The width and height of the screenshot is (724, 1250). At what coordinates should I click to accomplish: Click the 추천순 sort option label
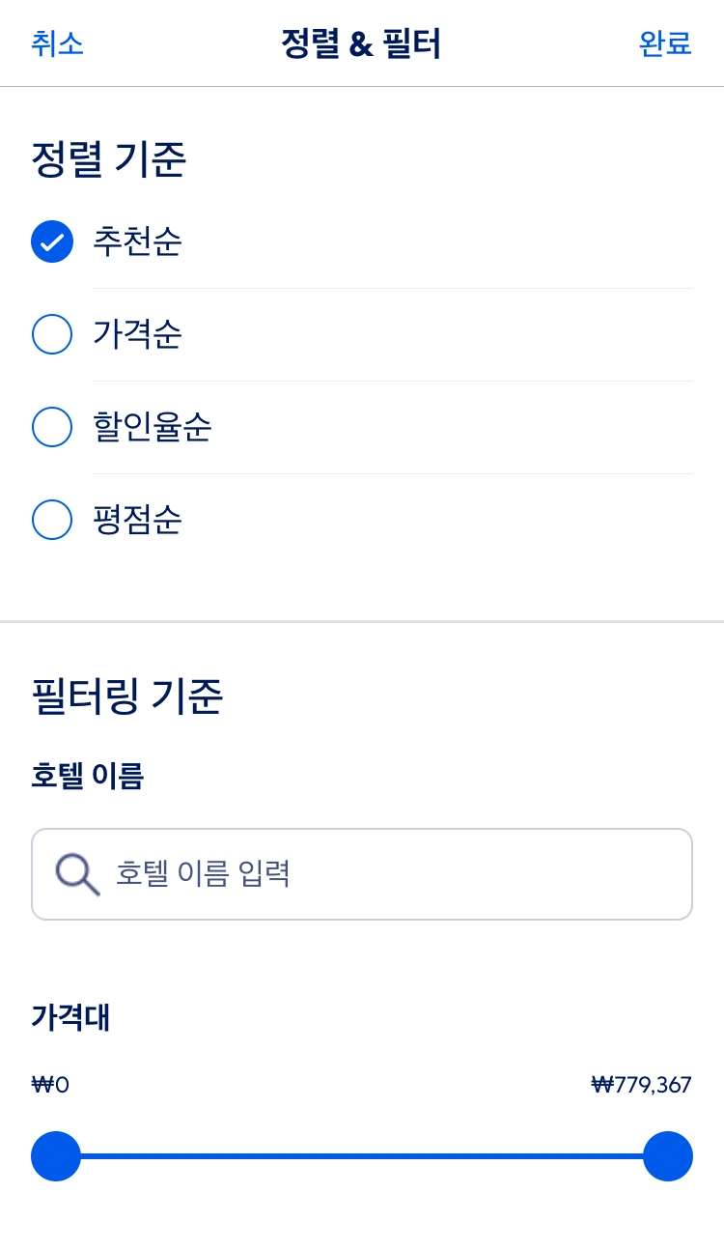[137, 241]
